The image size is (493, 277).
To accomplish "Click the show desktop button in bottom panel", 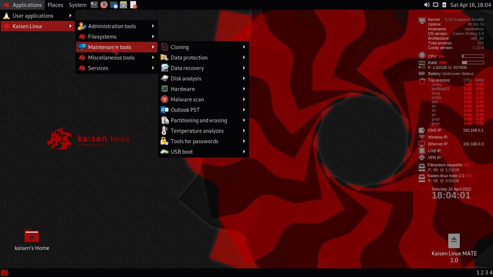I will click(5, 272).
